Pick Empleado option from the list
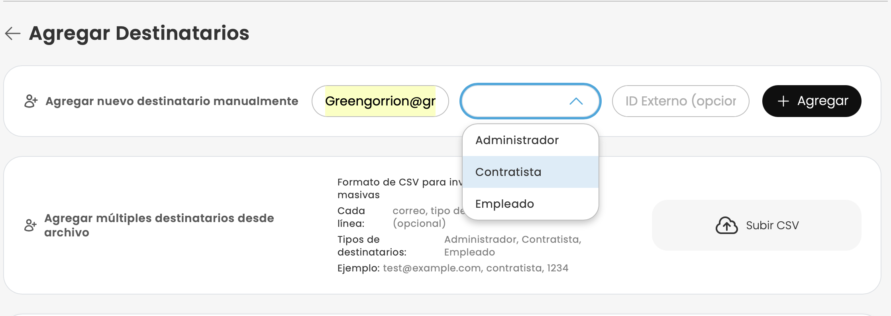This screenshot has height=316, width=891. (x=504, y=204)
